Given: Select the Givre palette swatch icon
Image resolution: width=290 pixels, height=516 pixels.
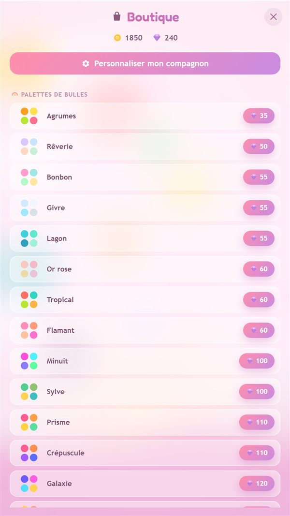Looking at the screenshot, I should click(x=29, y=207).
